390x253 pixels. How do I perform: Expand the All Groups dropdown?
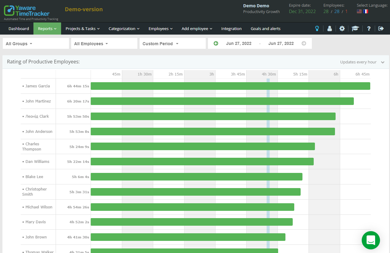(36, 43)
